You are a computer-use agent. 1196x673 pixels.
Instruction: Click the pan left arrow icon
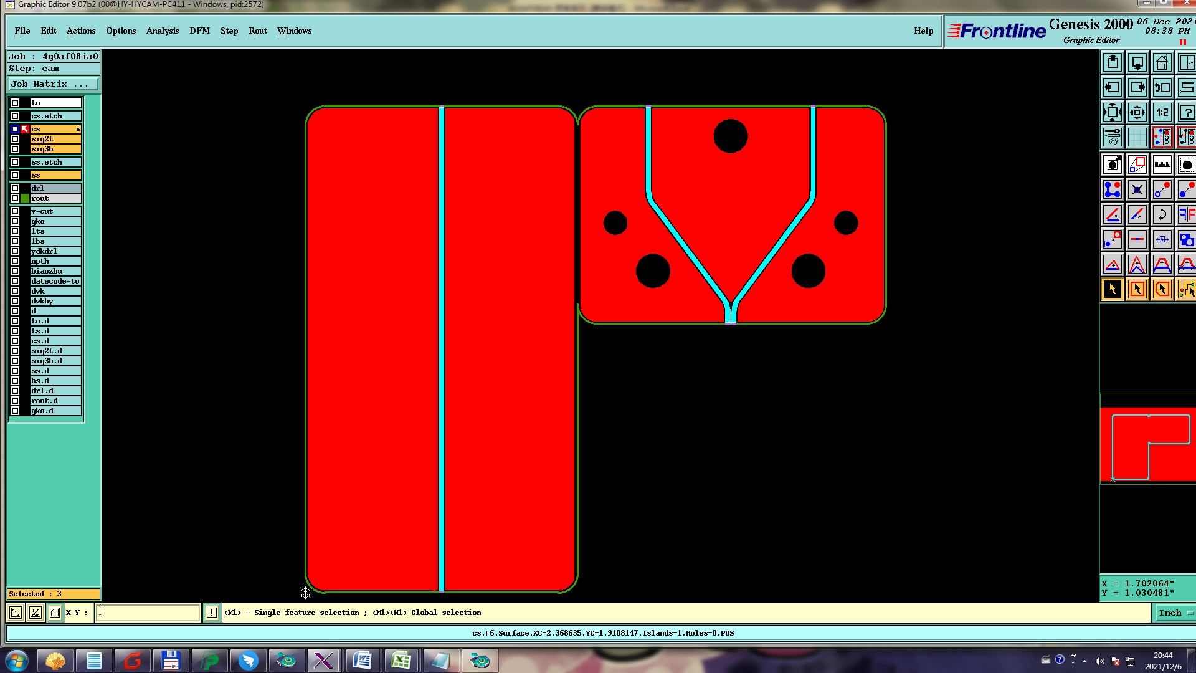click(1112, 87)
